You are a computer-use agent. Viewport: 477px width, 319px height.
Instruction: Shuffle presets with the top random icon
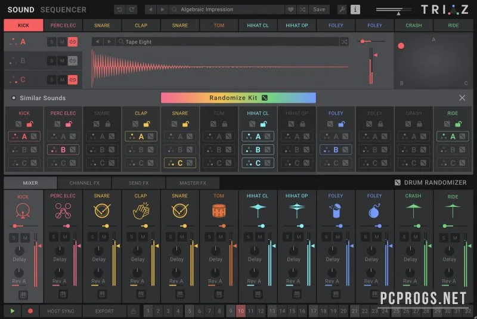pyautogui.click(x=302, y=10)
